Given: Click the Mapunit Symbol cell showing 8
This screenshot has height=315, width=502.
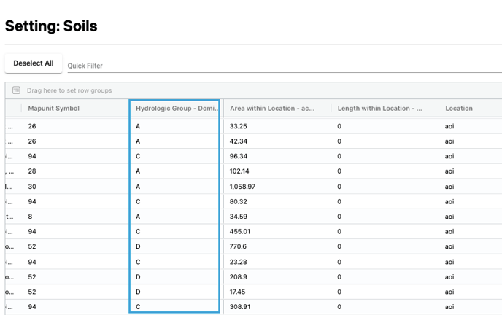Looking at the screenshot, I should [31, 217].
